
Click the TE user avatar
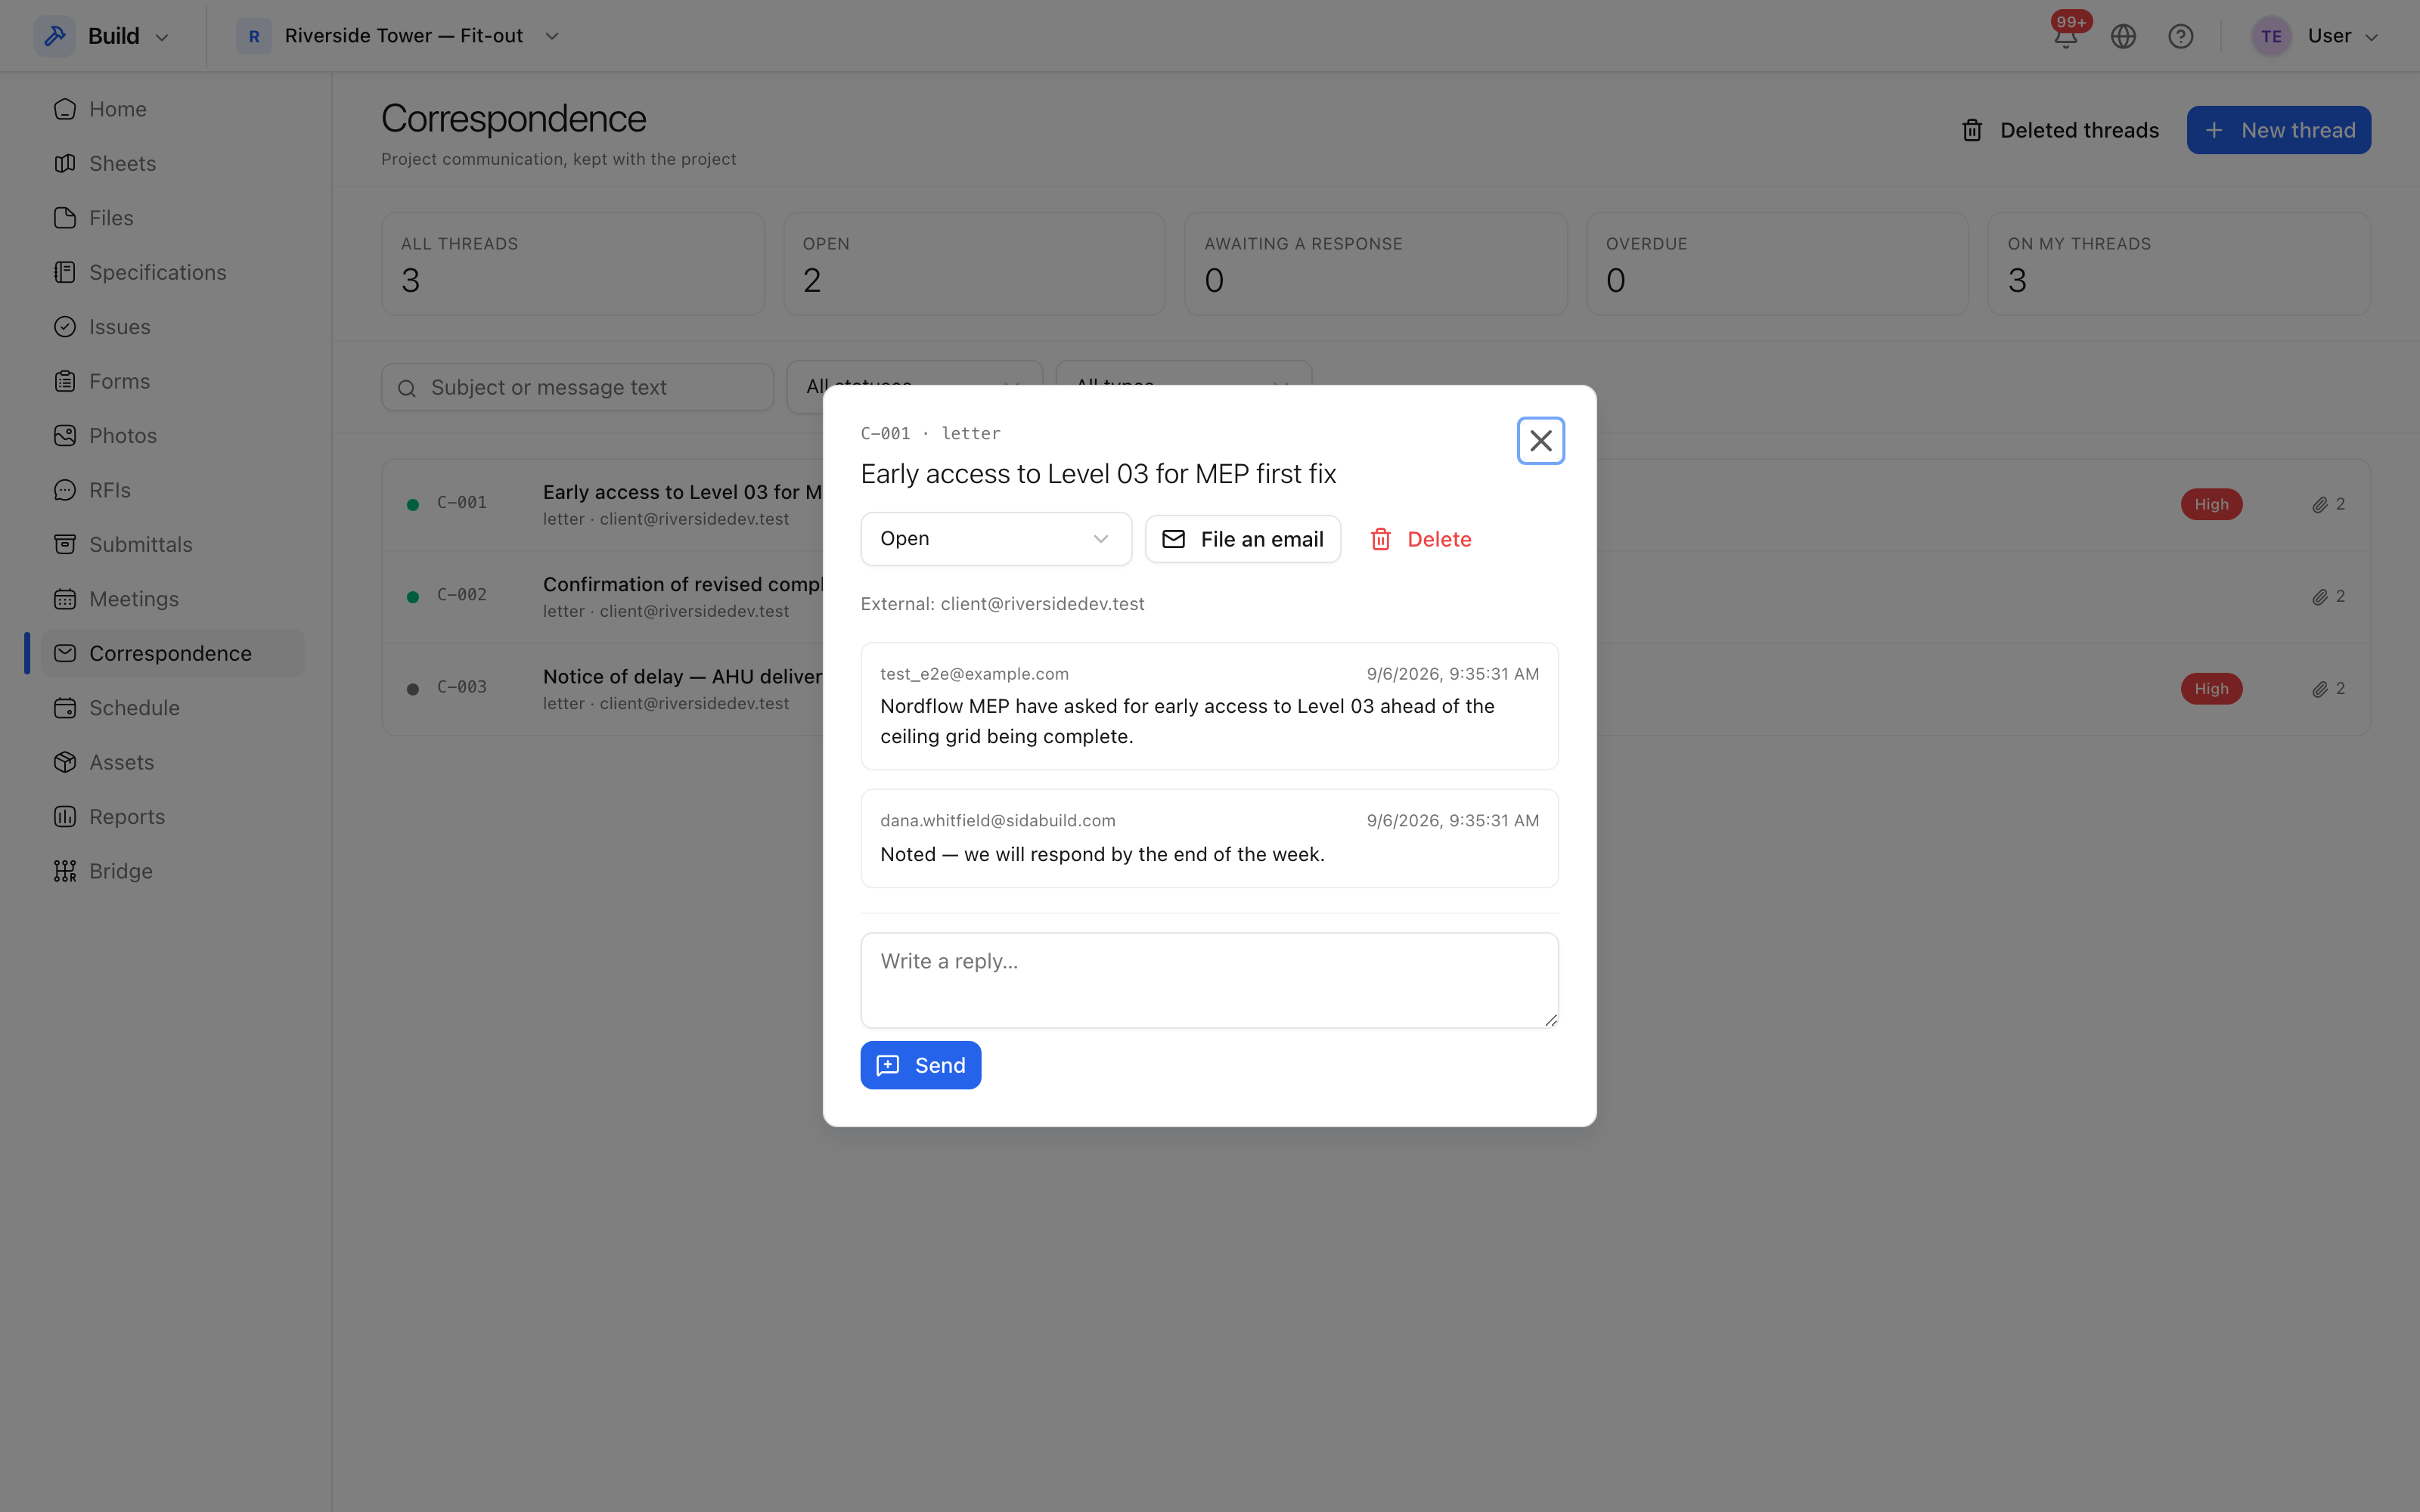(x=2271, y=36)
